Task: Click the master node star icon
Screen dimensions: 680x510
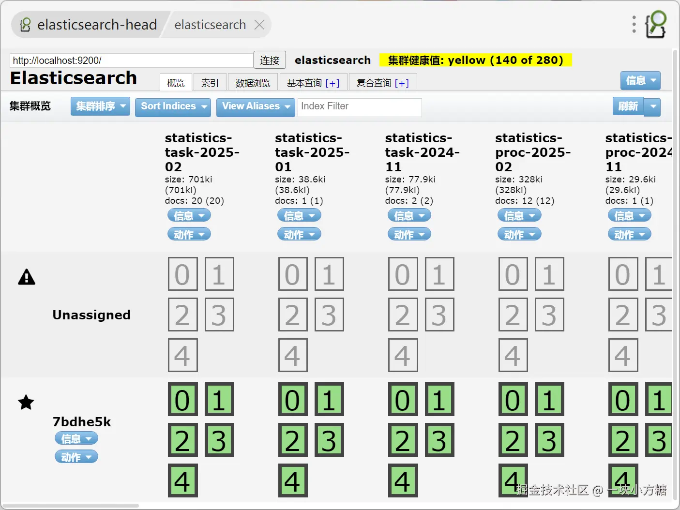Action: point(26,402)
